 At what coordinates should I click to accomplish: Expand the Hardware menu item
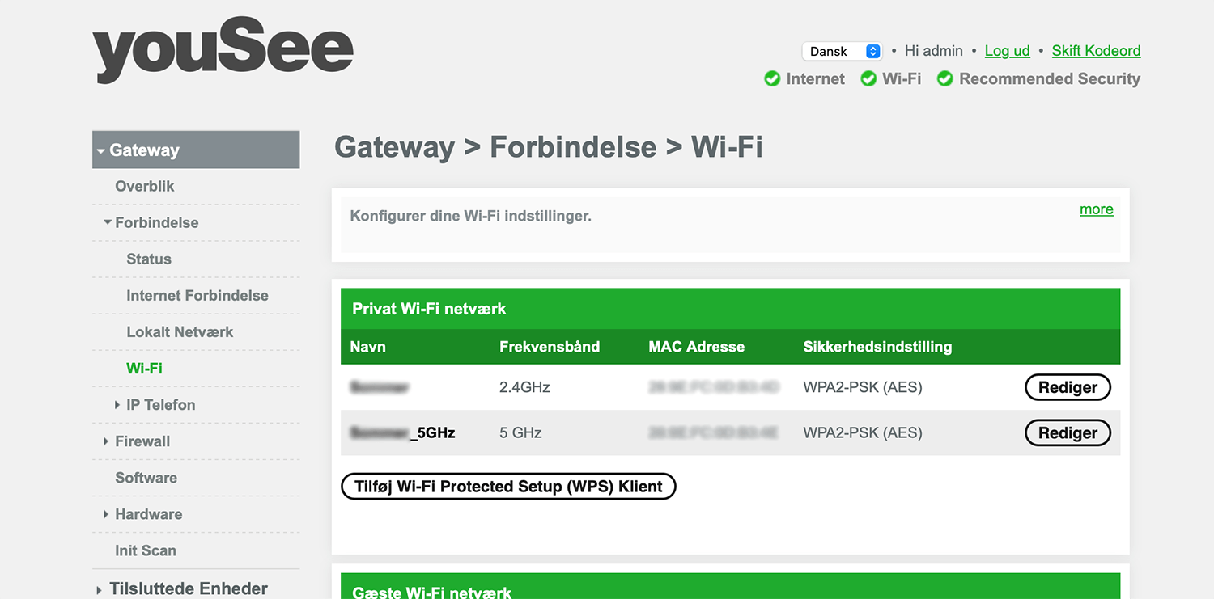pos(107,514)
